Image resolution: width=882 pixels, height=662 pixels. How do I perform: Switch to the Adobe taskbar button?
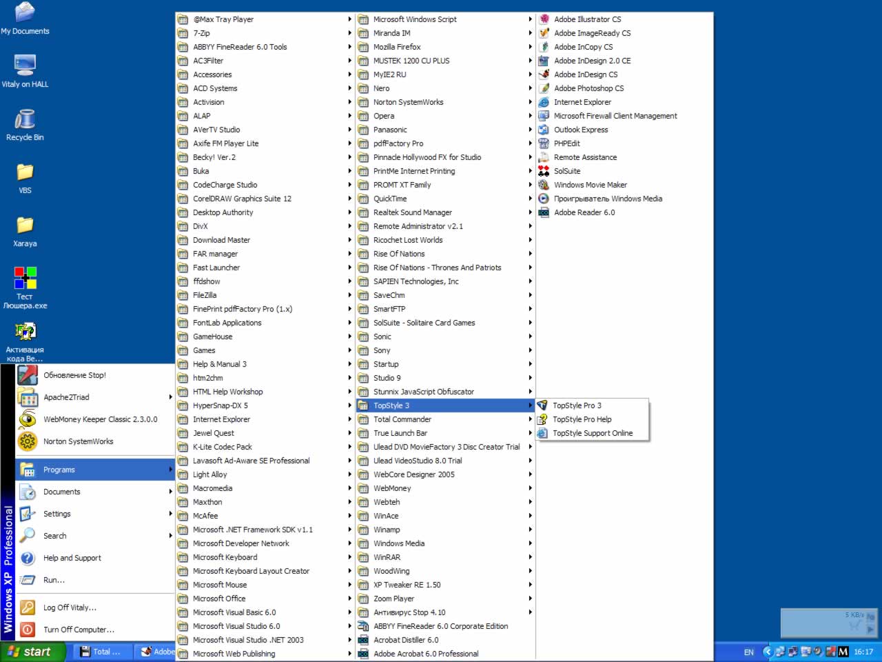pos(154,652)
